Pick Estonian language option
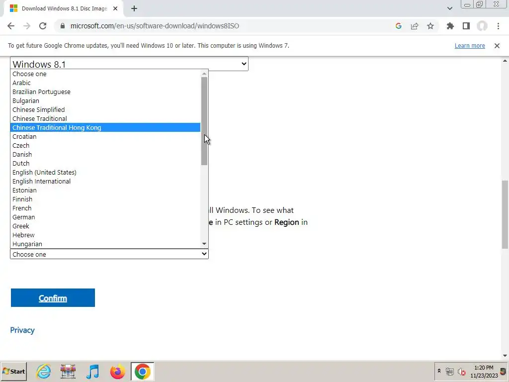The width and height of the screenshot is (509, 382). click(x=105, y=190)
